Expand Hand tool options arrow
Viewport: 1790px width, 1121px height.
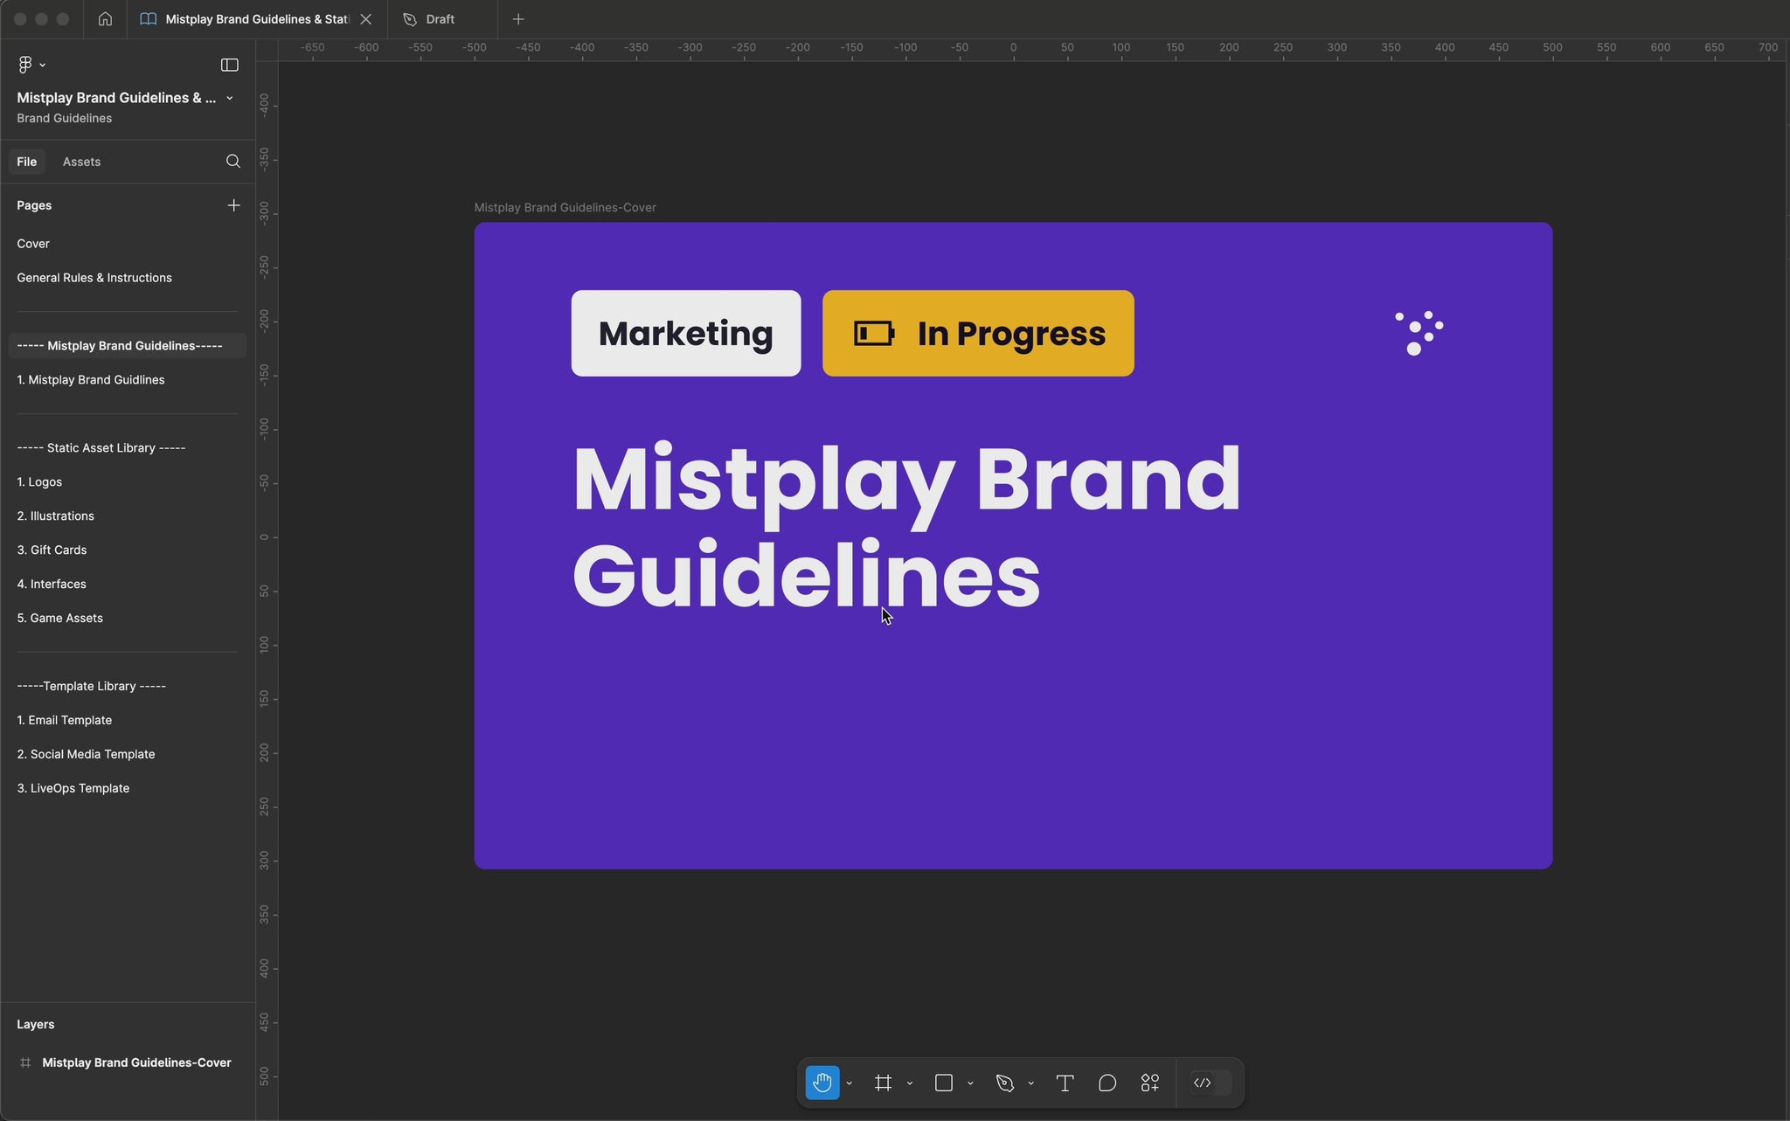pos(849,1083)
